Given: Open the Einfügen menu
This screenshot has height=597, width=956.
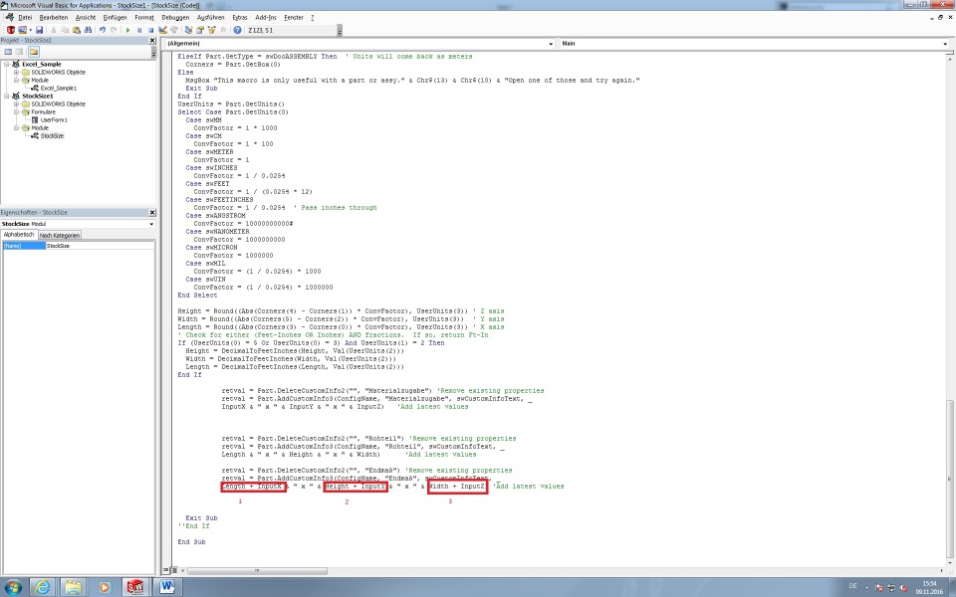Looking at the screenshot, I should click(115, 18).
